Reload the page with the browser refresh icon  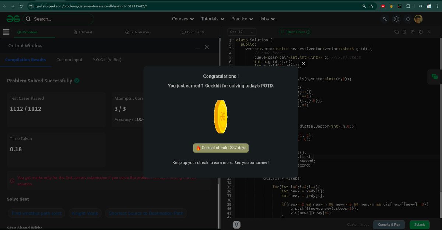click(x=21, y=6)
